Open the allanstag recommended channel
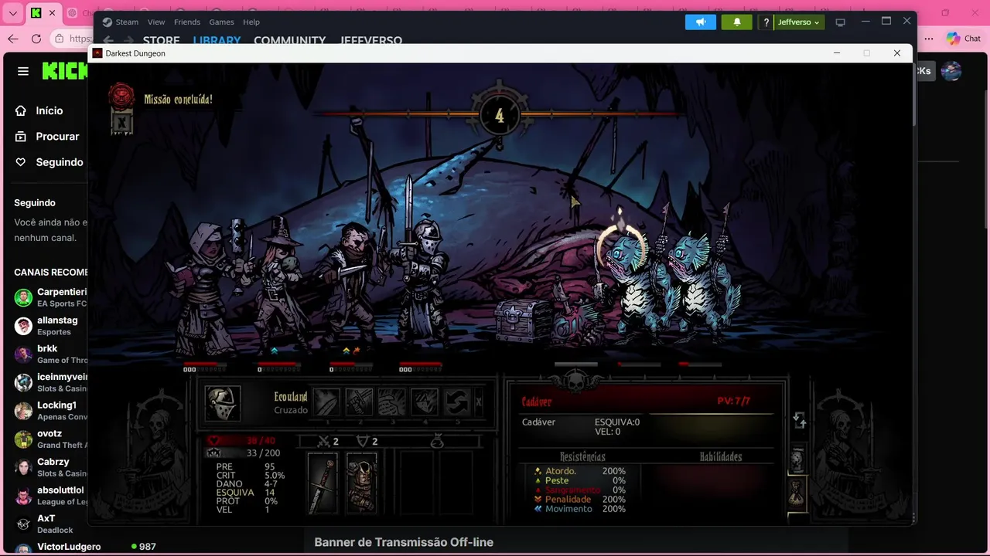Screen dimensions: 990x556 coord(51,325)
